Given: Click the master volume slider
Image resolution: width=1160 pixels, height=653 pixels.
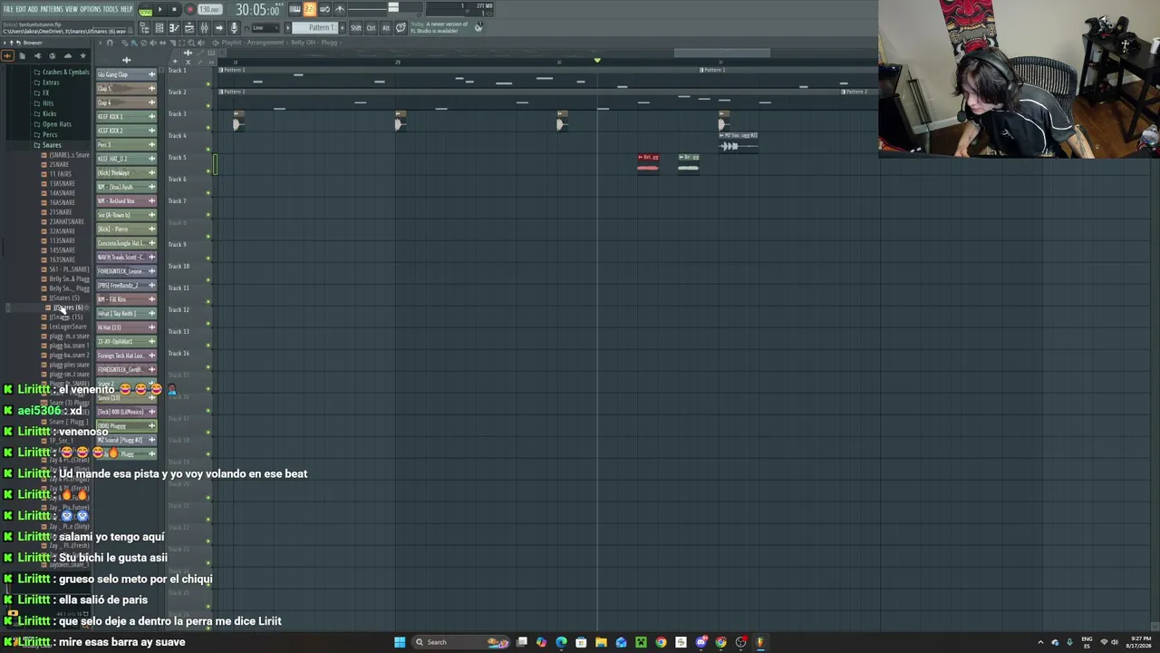Looking at the screenshot, I should [x=392, y=7].
